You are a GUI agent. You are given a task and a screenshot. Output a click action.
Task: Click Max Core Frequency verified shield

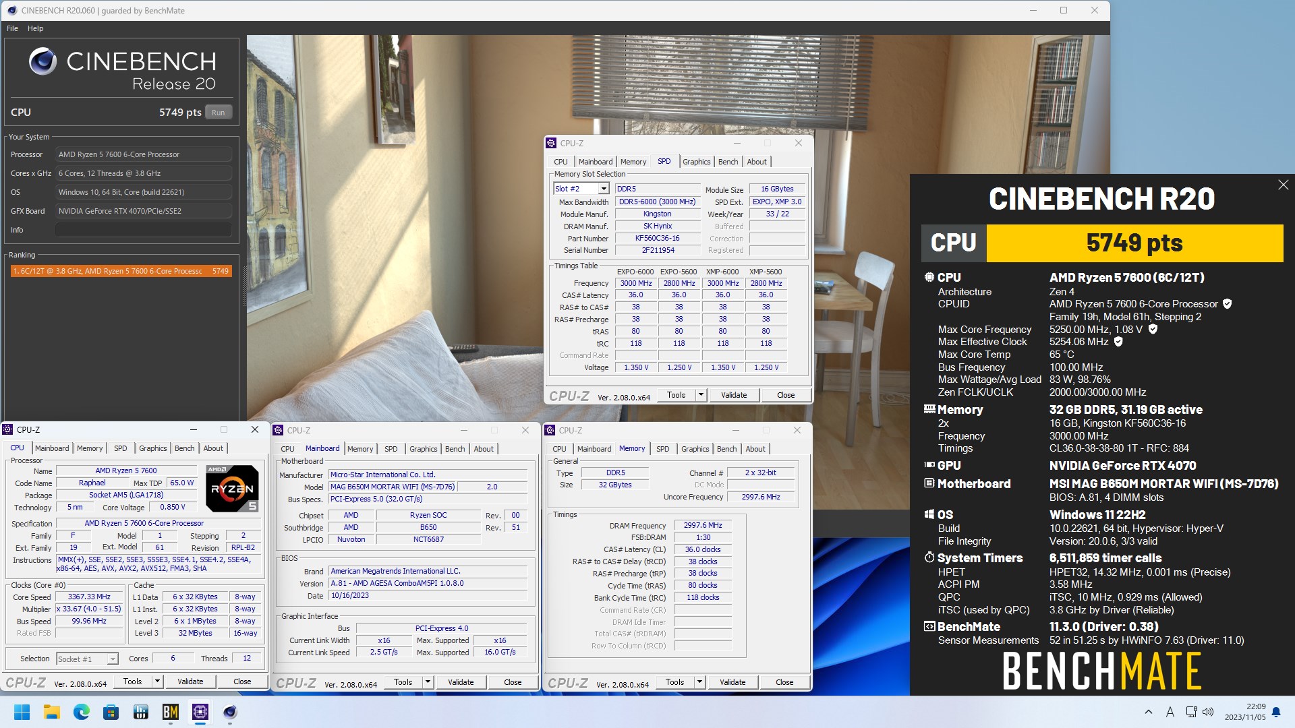pyautogui.click(x=1153, y=330)
